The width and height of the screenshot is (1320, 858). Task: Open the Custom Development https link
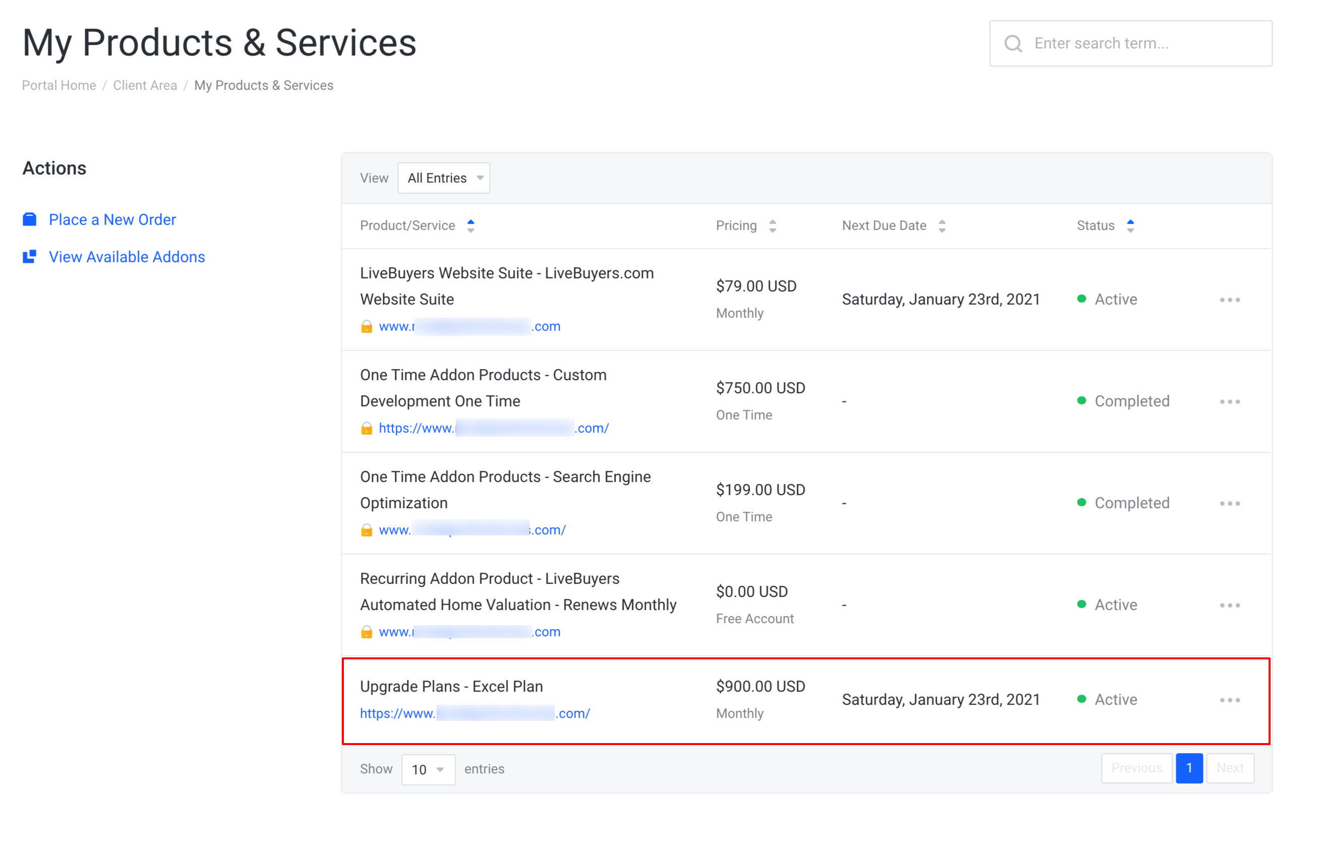494,428
